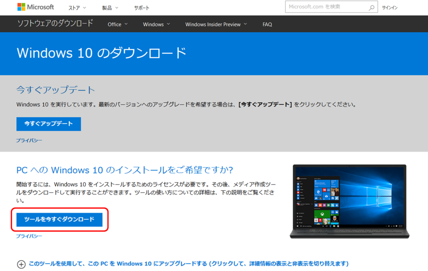Viewport: 428px width, 271px height.
Task: Click the plus circle expander icon
Action: pyautogui.click(x=21, y=264)
